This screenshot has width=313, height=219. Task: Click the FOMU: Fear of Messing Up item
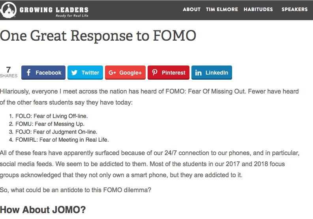(x=50, y=124)
